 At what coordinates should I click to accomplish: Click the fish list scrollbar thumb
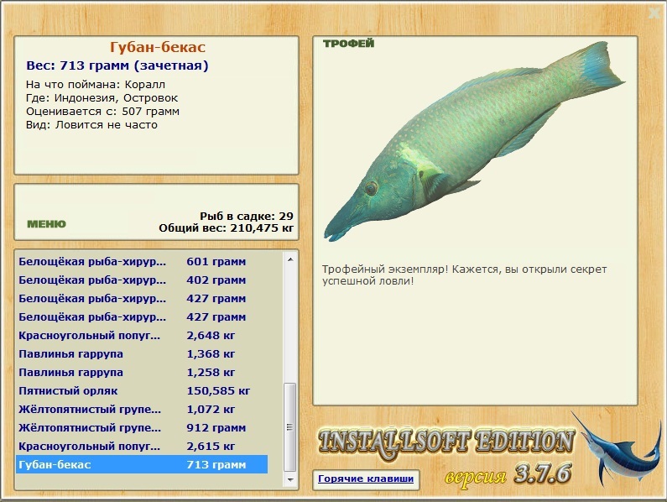289,427
